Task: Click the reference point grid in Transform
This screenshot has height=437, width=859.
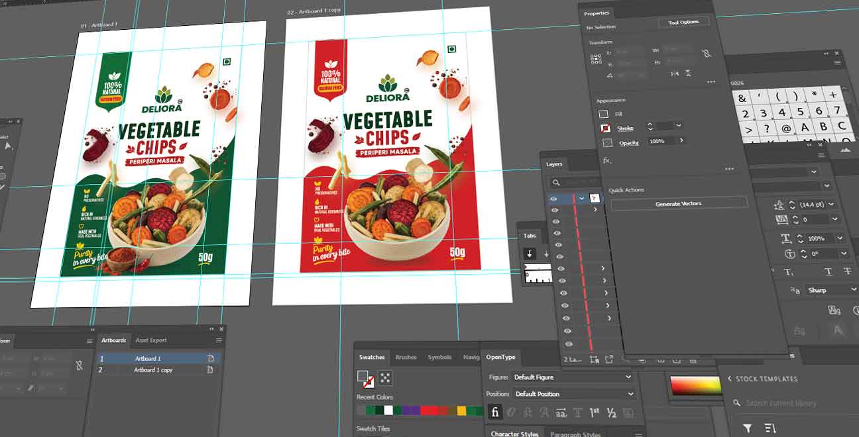Action: point(595,58)
